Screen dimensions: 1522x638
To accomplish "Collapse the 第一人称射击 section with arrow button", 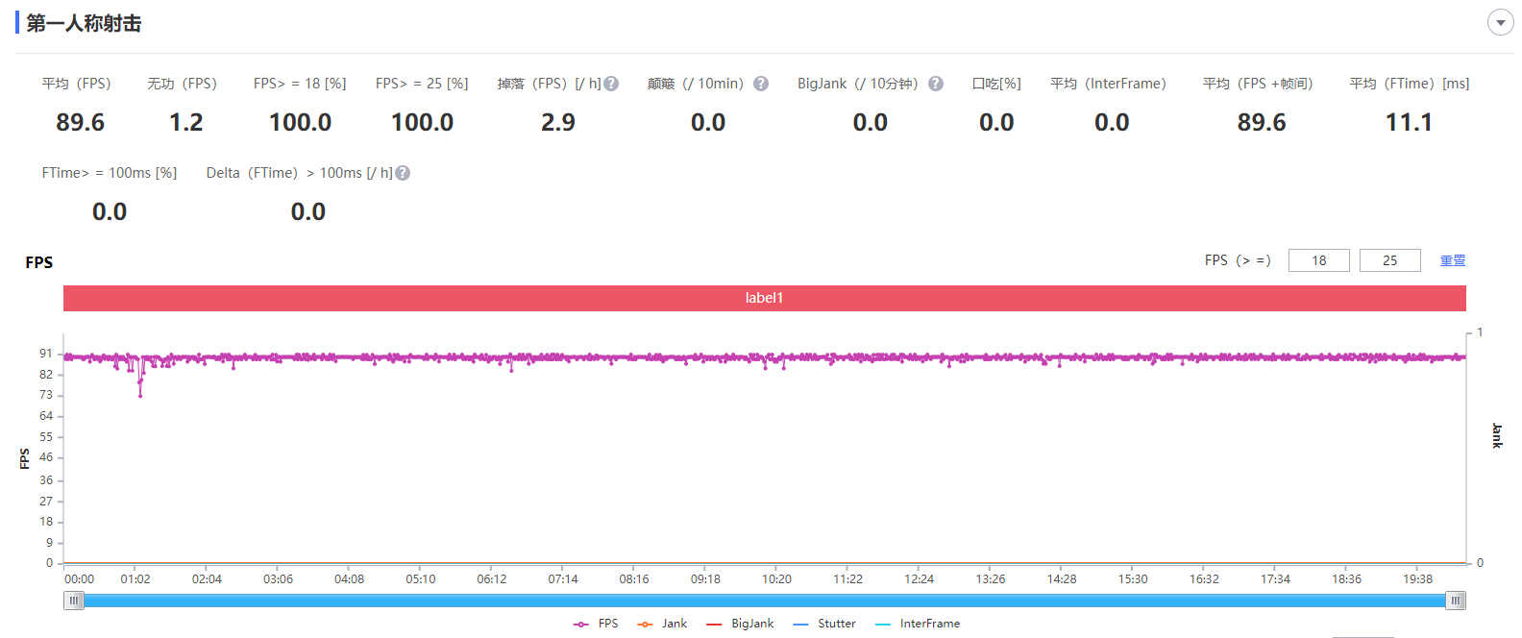I will [x=1500, y=22].
